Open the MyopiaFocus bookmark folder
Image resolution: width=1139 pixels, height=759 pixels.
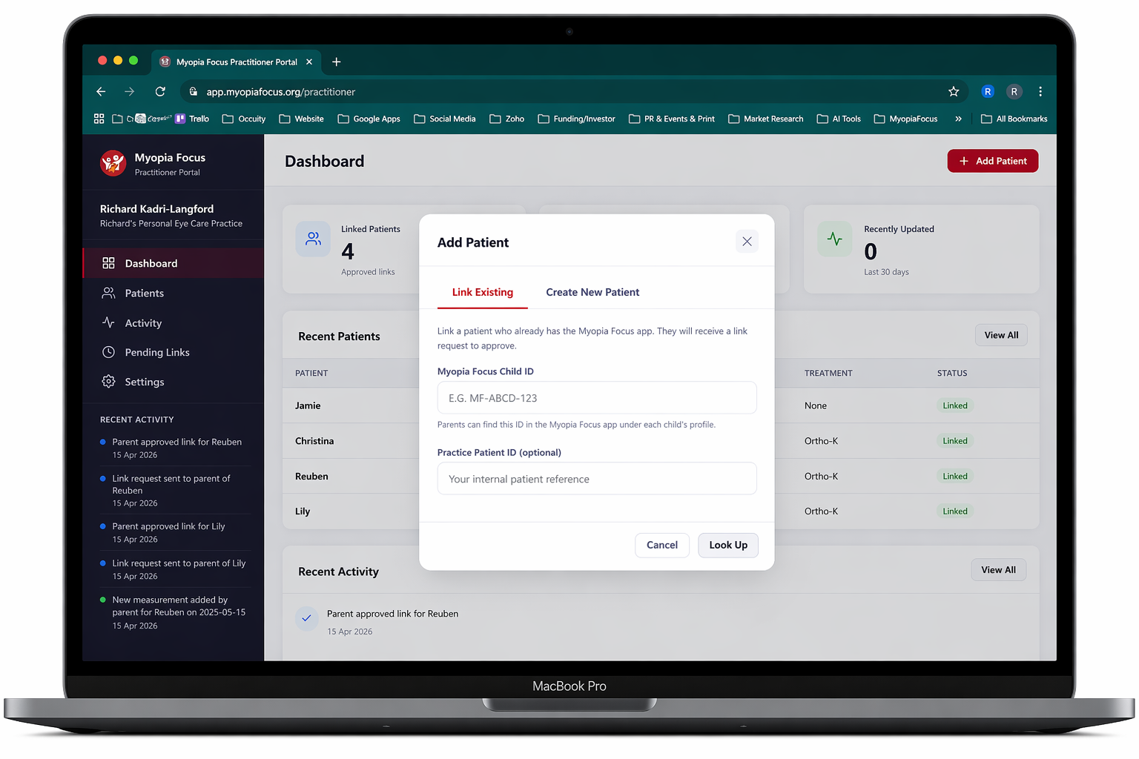coord(905,119)
